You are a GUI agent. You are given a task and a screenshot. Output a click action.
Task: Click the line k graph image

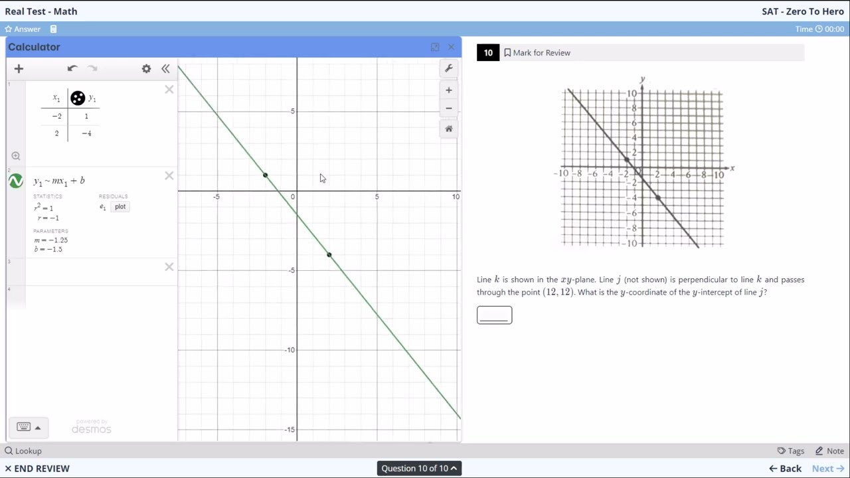coord(643,163)
